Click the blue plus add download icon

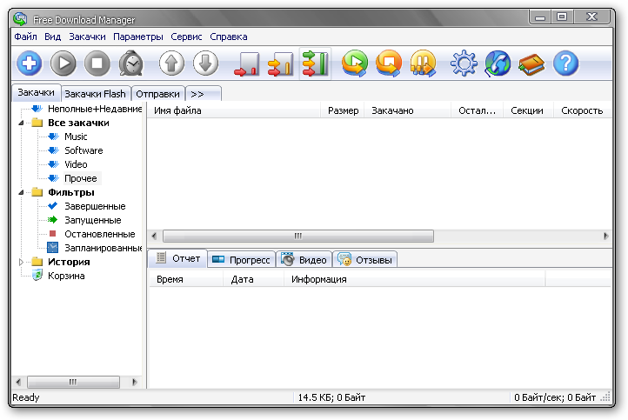point(30,63)
